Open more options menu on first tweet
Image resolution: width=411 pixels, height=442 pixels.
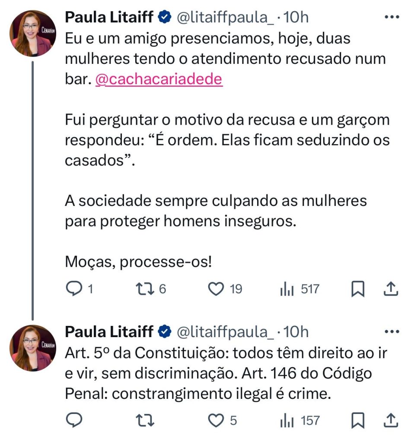point(392,18)
